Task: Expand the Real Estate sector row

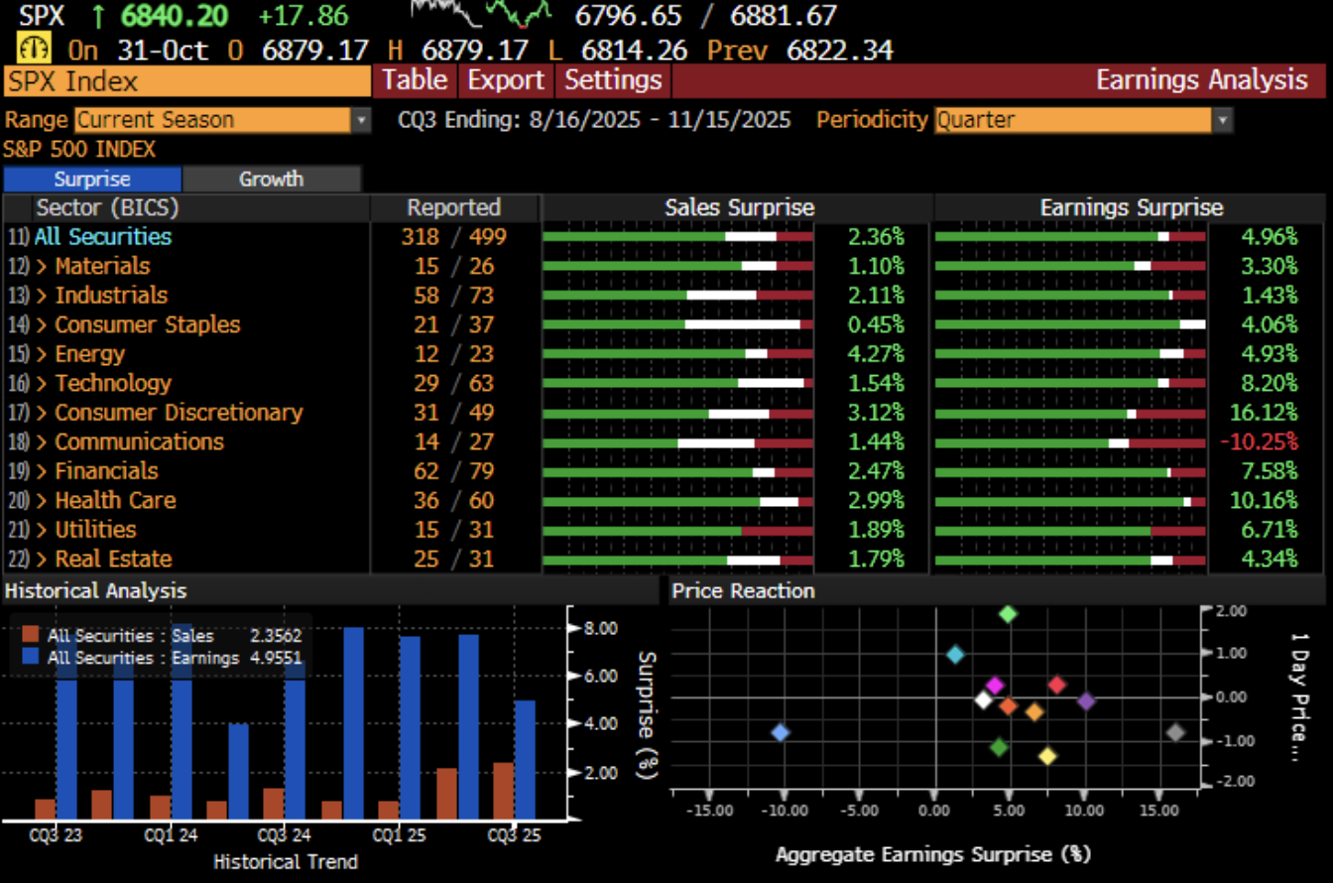Action: click(x=42, y=559)
